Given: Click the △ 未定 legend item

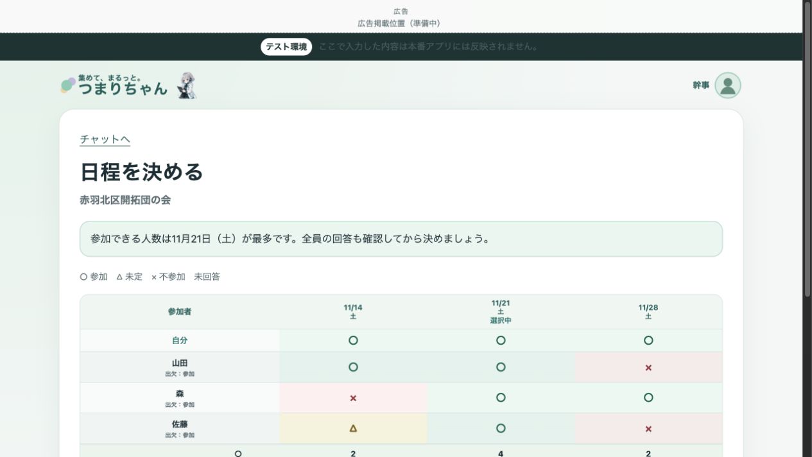Looking at the screenshot, I should [129, 277].
